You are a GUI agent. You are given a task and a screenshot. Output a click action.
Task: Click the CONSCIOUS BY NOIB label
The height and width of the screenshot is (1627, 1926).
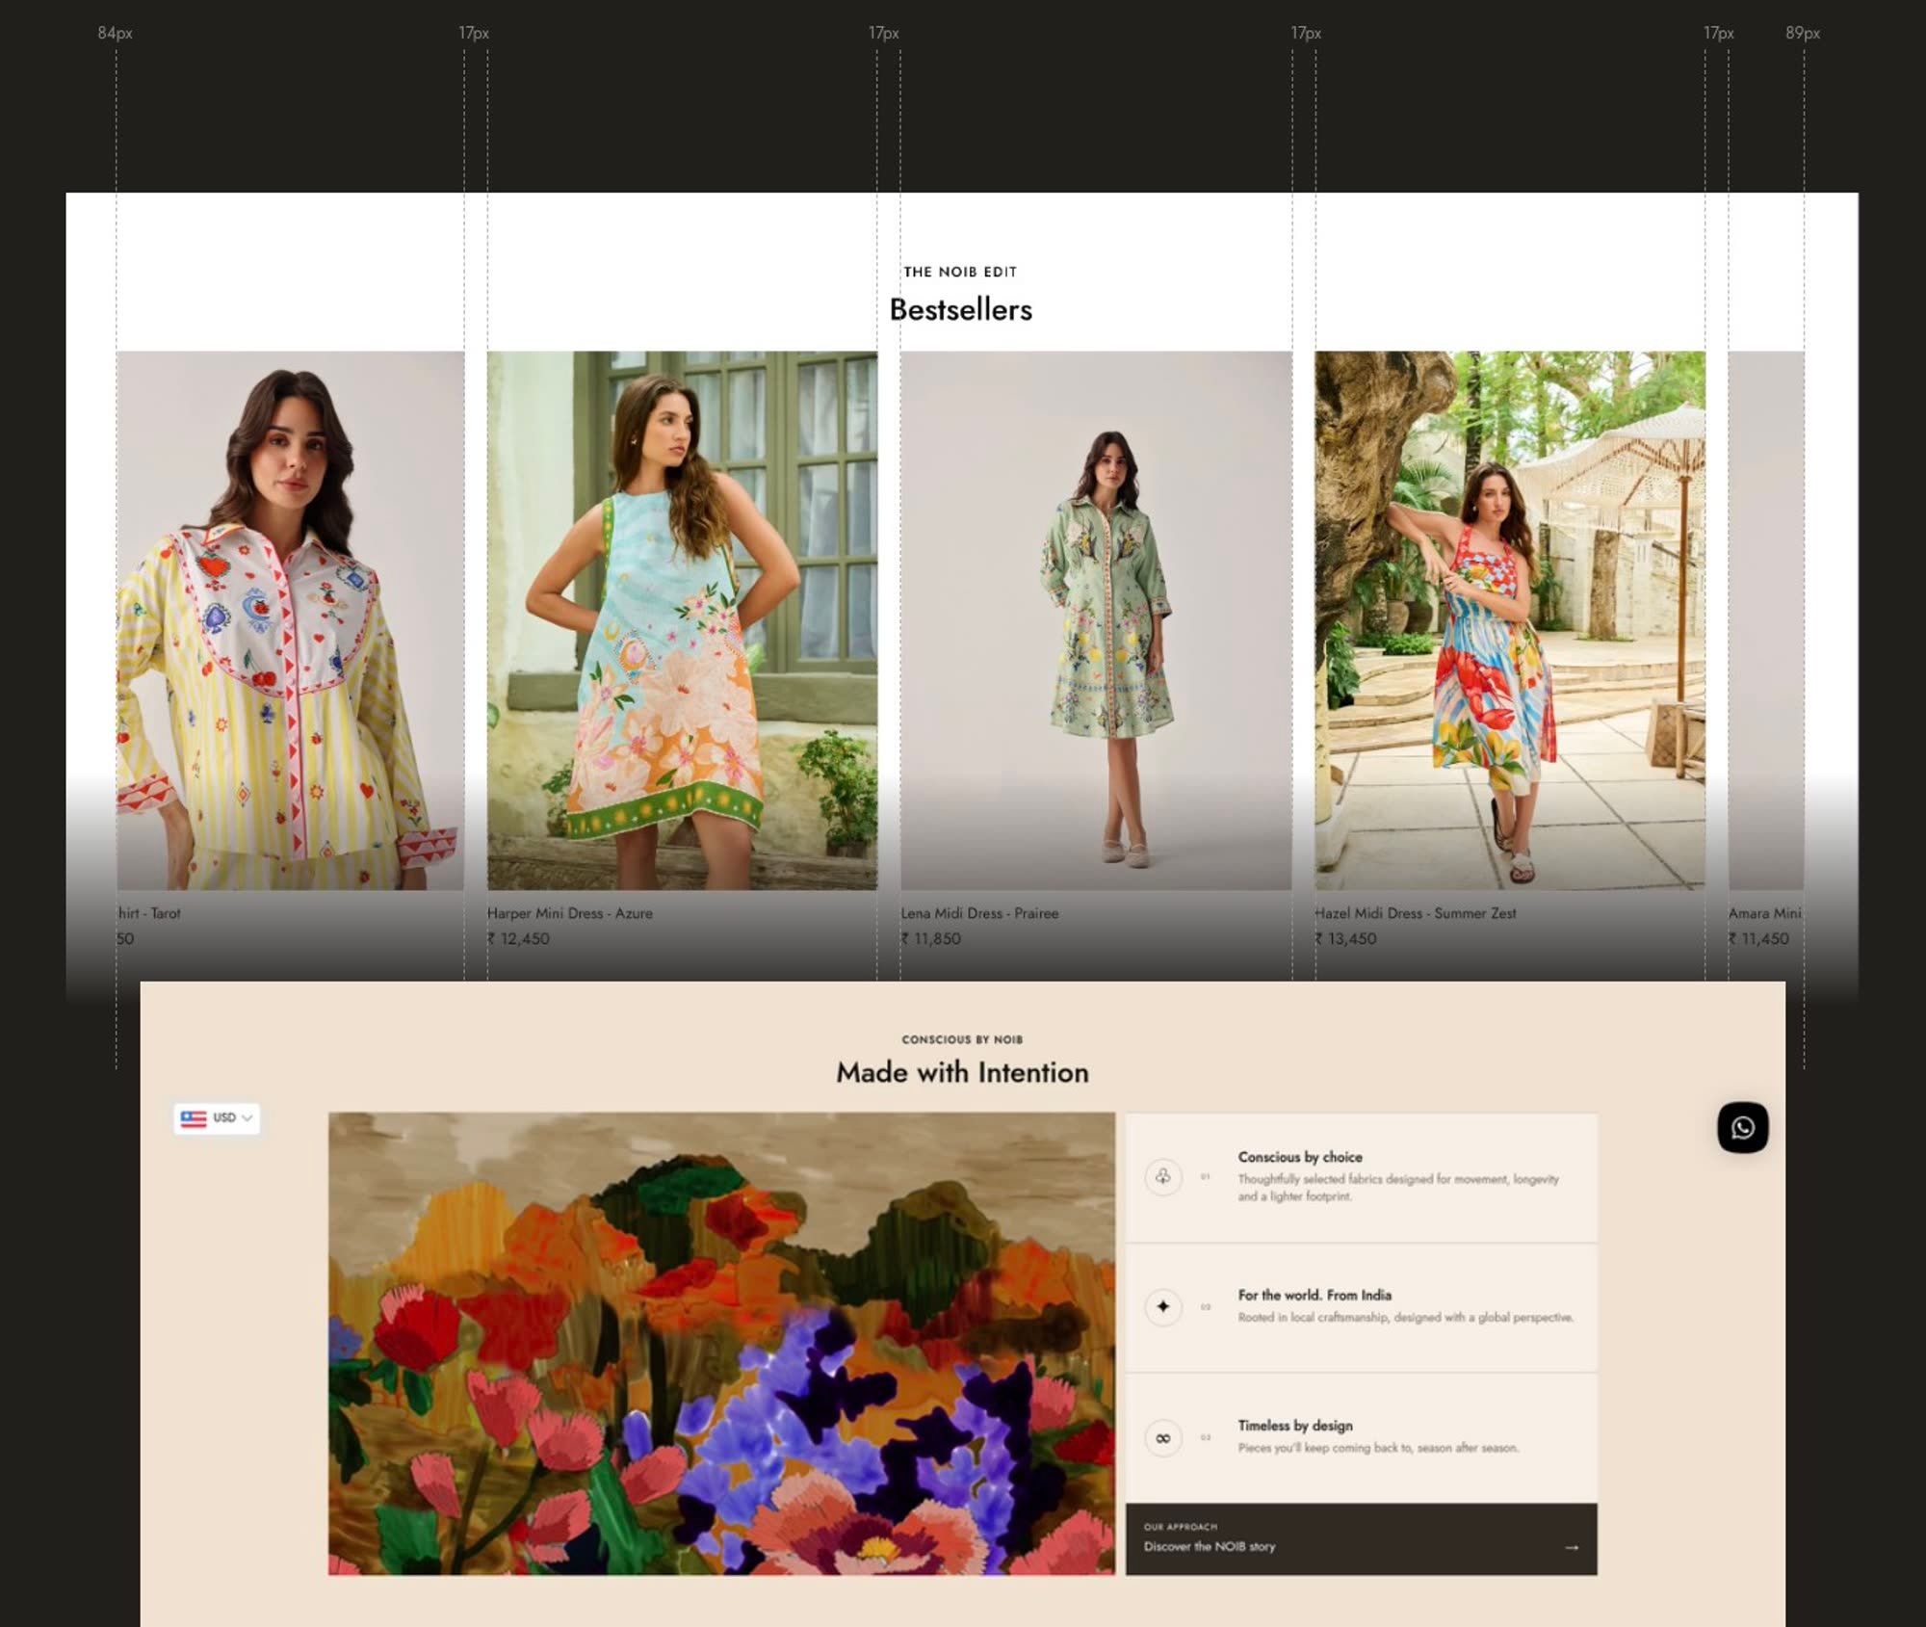coord(962,1039)
